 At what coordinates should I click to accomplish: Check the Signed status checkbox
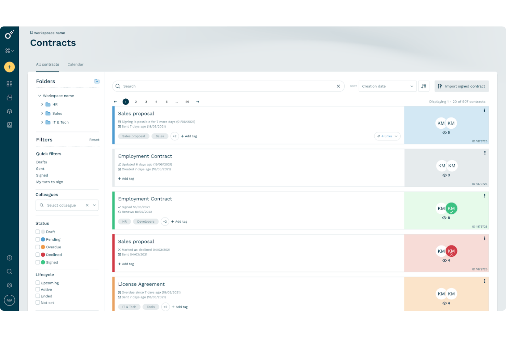point(38,262)
